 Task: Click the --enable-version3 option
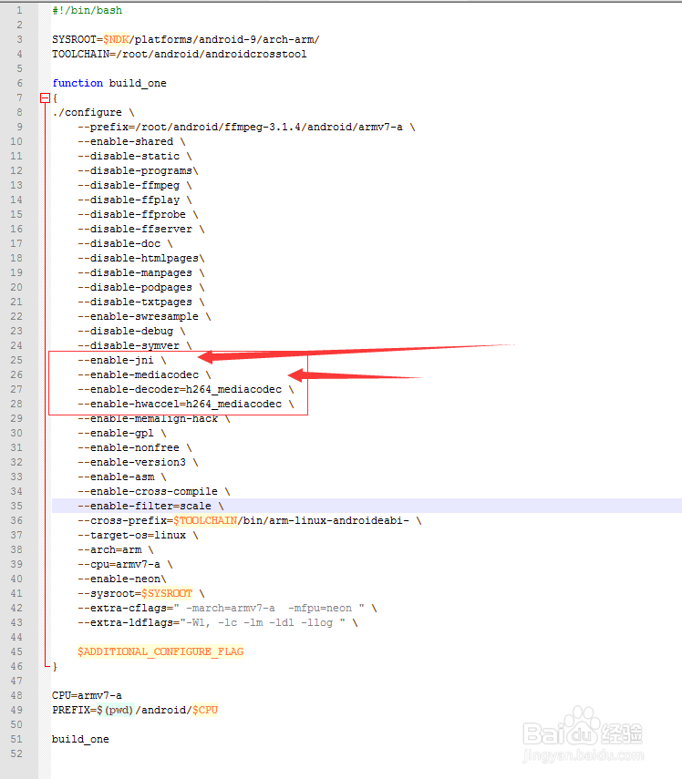(x=138, y=462)
